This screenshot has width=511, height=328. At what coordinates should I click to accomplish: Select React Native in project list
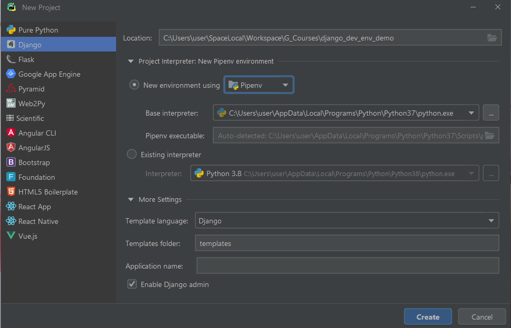pos(58,221)
